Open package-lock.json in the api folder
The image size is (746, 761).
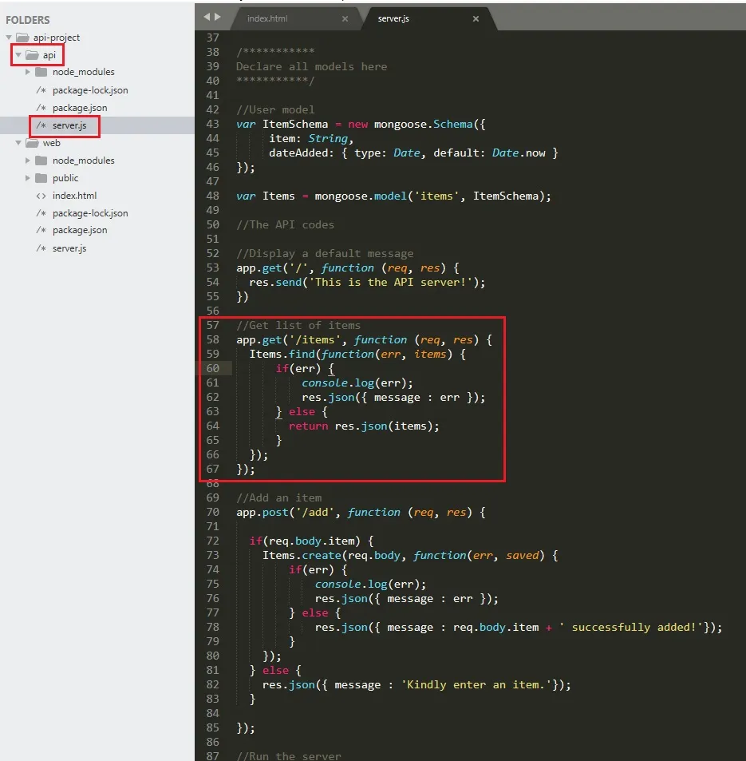point(90,90)
